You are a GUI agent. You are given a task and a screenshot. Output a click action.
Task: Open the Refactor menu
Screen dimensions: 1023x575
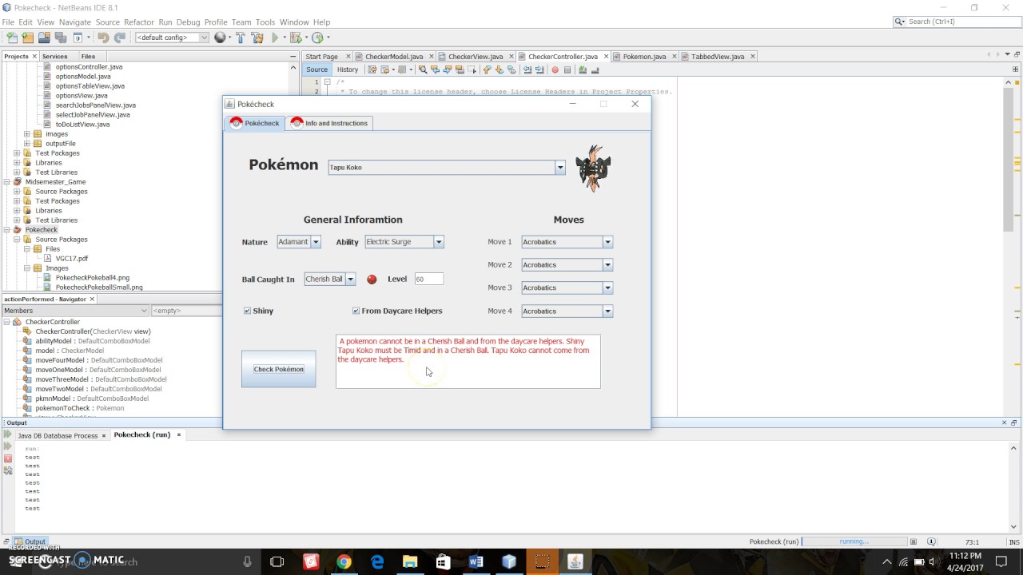point(139,22)
